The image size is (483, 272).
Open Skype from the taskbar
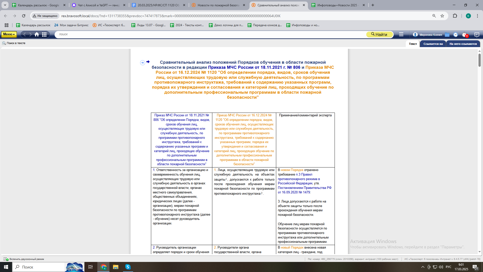click(128, 267)
